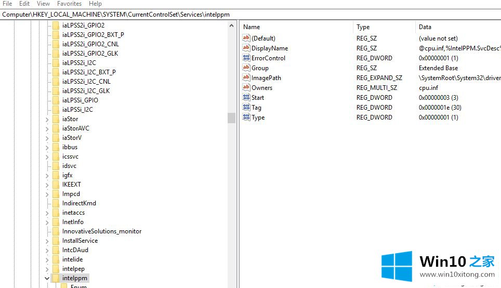Viewport: 501px width, 288px height.
Task: Click the binary icon of ErrorControl value
Action: [246, 58]
